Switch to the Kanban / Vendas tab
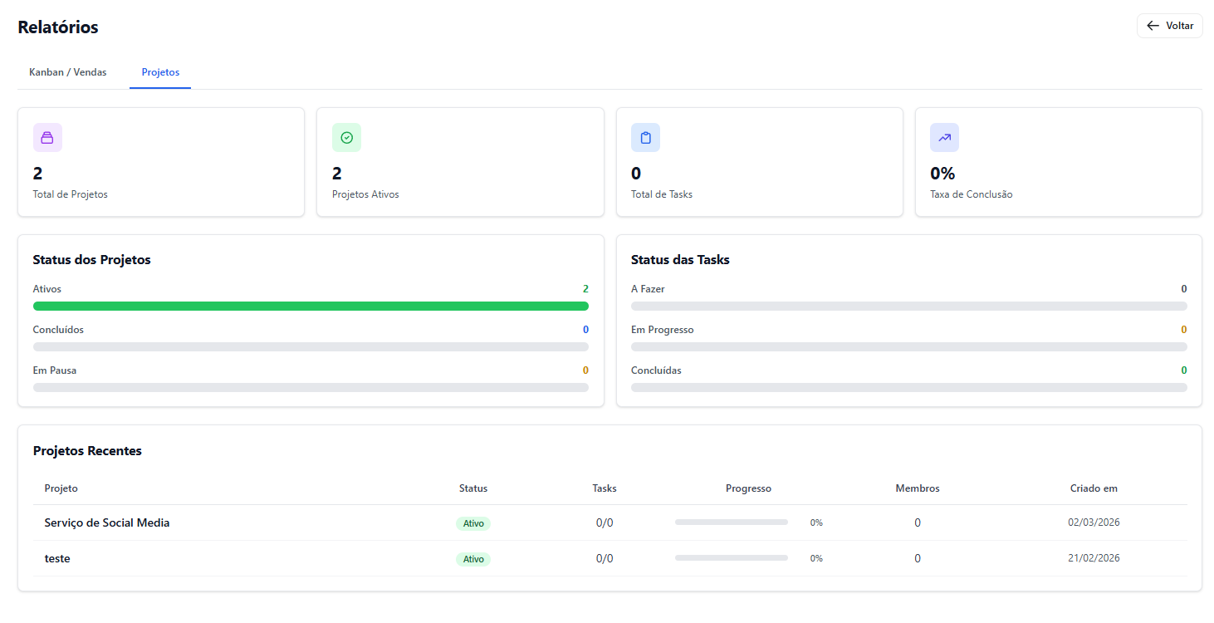Image resolution: width=1214 pixels, height=623 pixels. click(x=68, y=72)
